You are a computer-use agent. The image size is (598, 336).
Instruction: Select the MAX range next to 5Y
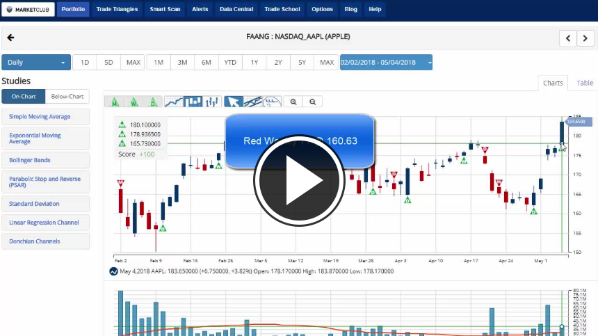click(x=327, y=62)
